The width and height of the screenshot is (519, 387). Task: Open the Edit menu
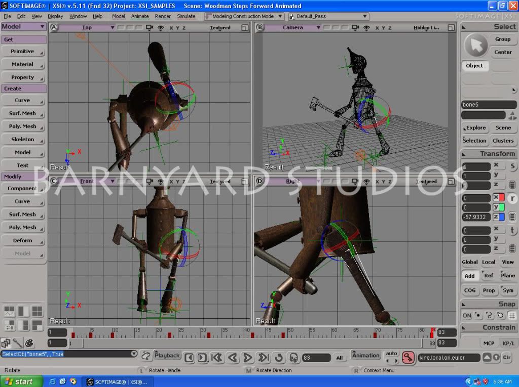click(x=21, y=16)
